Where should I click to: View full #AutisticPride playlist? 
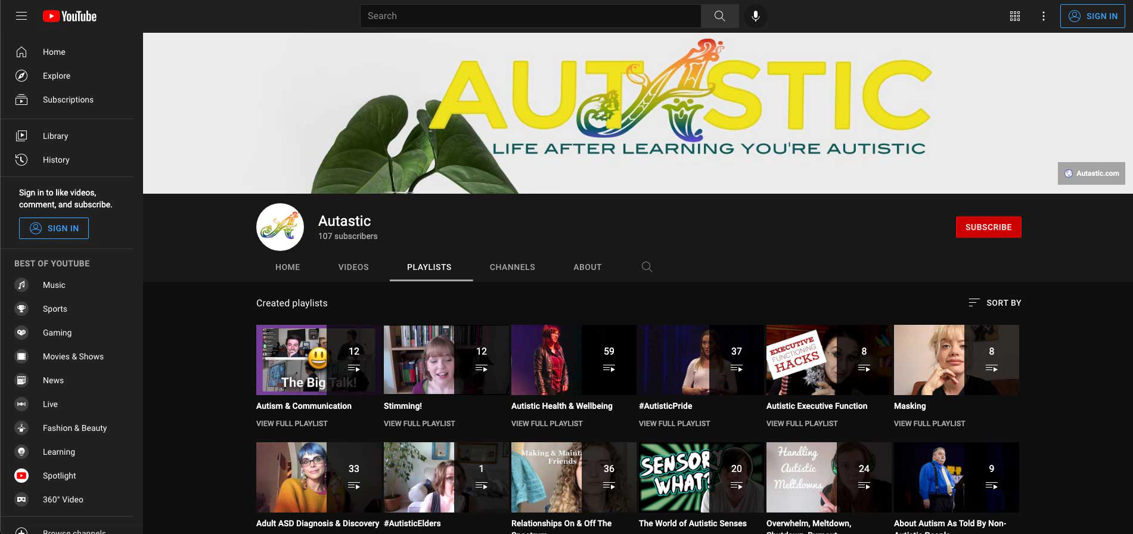(x=675, y=424)
